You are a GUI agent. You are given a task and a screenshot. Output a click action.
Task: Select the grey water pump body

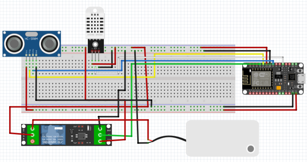point(222,138)
